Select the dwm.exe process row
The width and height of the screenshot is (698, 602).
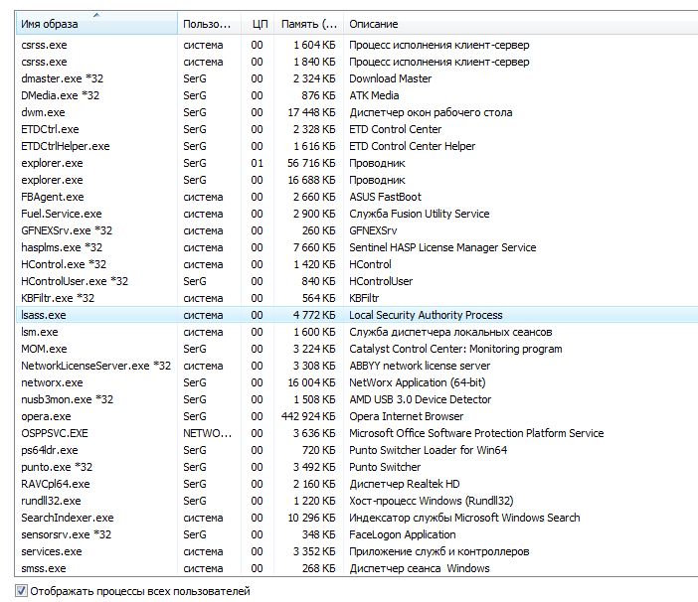[357, 112]
